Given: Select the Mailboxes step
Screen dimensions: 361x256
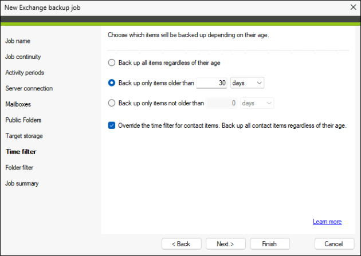Looking at the screenshot, I should click(18, 104).
